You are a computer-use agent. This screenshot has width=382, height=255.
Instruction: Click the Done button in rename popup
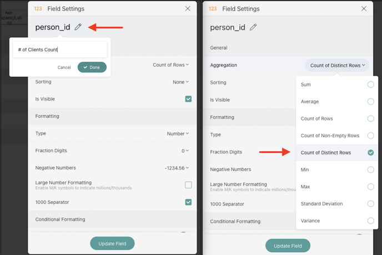pos(92,67)
